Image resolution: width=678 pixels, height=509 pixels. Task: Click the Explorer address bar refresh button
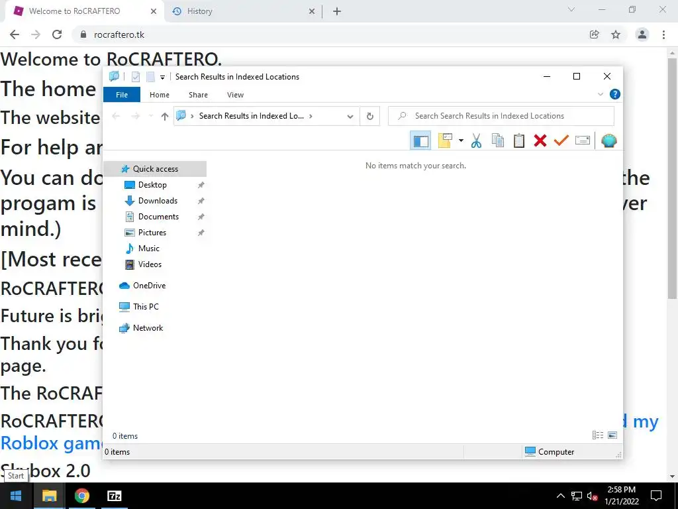point(369,116)
